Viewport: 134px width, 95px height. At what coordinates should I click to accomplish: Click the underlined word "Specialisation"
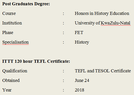[15, 42]
